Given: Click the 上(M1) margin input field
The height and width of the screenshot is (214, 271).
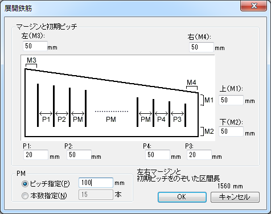Looking at the screenshot, I should pos(231,100).
